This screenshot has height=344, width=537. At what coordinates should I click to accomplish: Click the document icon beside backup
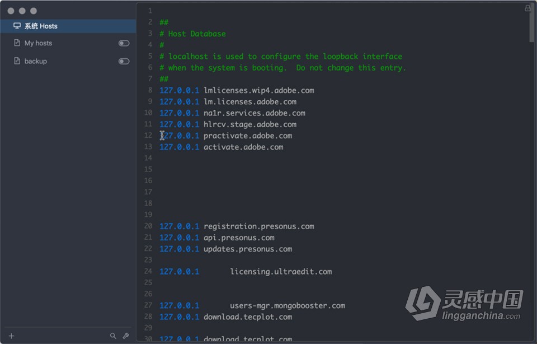click(x=16, y=61)
